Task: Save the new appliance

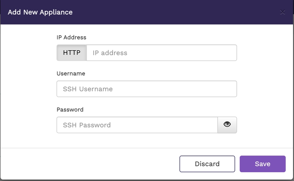Action: (x=262, y=164)
